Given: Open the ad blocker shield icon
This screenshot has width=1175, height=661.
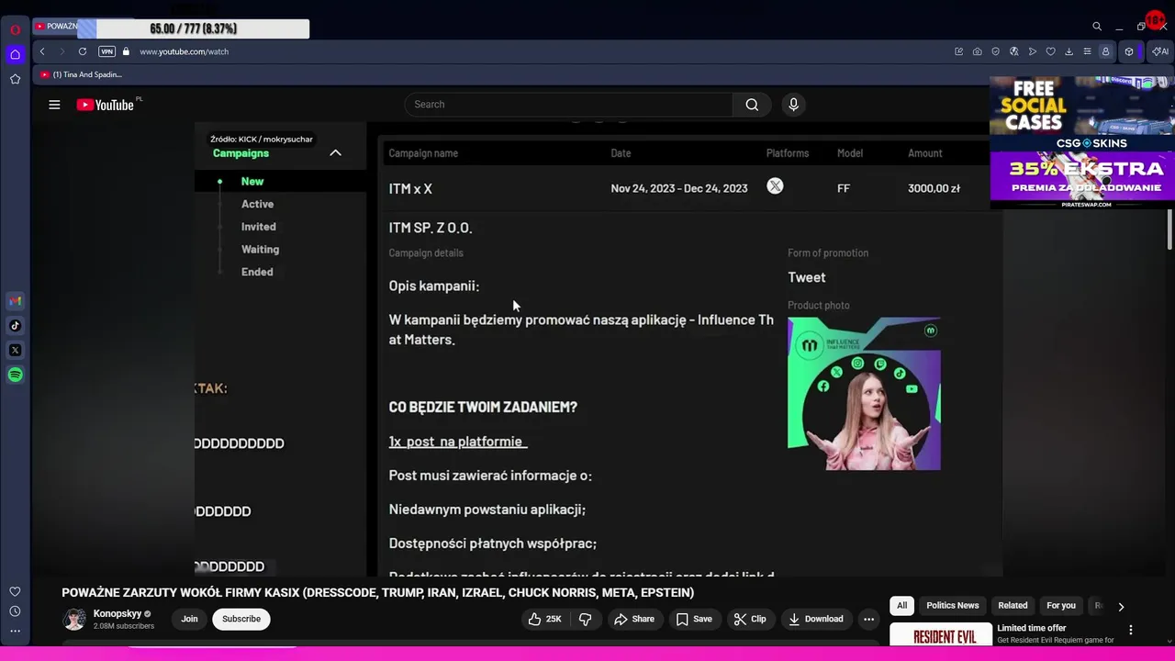Looking at the screenshot, I should click(995, 51).
